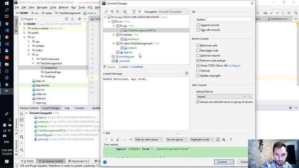Collapse the api folder in commit tree
Image resolution: width=299 pixels, height=168 pixels.
pyautogui.click(x=114, y=26)
